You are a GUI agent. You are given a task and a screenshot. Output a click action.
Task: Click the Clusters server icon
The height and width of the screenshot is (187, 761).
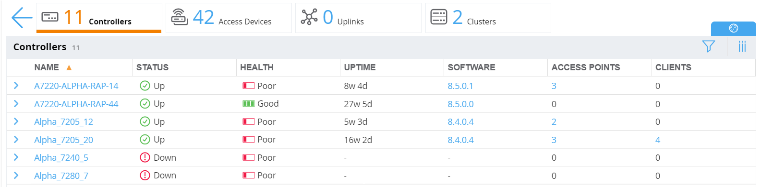point(439,17)
